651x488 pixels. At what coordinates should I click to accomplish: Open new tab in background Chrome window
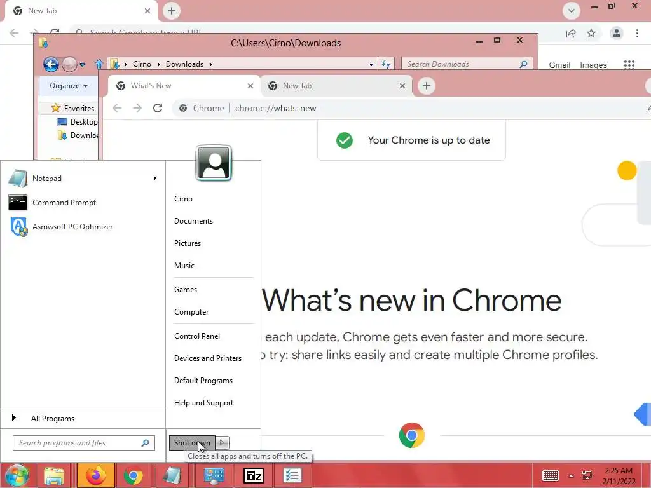pyautogui.click(x=172, y=11)
